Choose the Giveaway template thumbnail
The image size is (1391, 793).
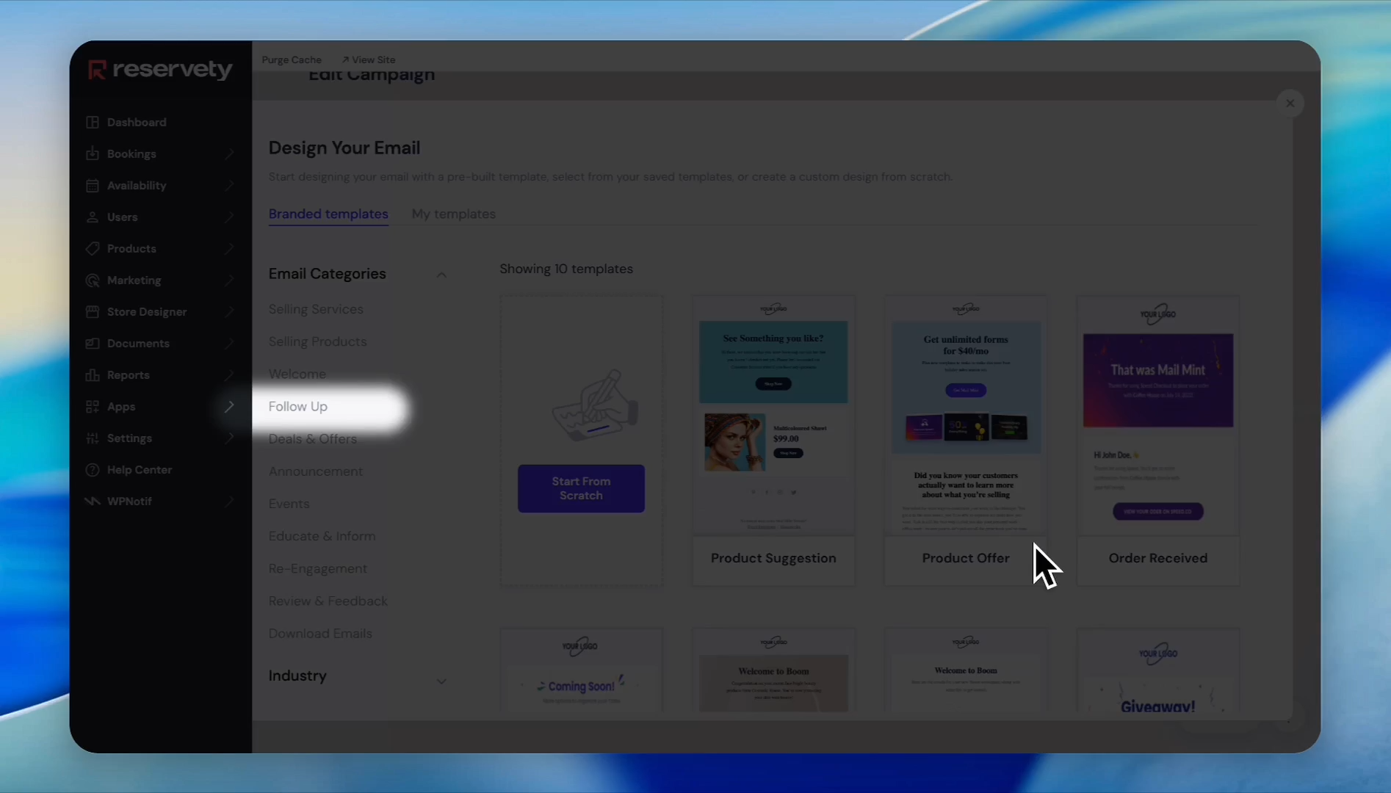[x=1157, y=670]
